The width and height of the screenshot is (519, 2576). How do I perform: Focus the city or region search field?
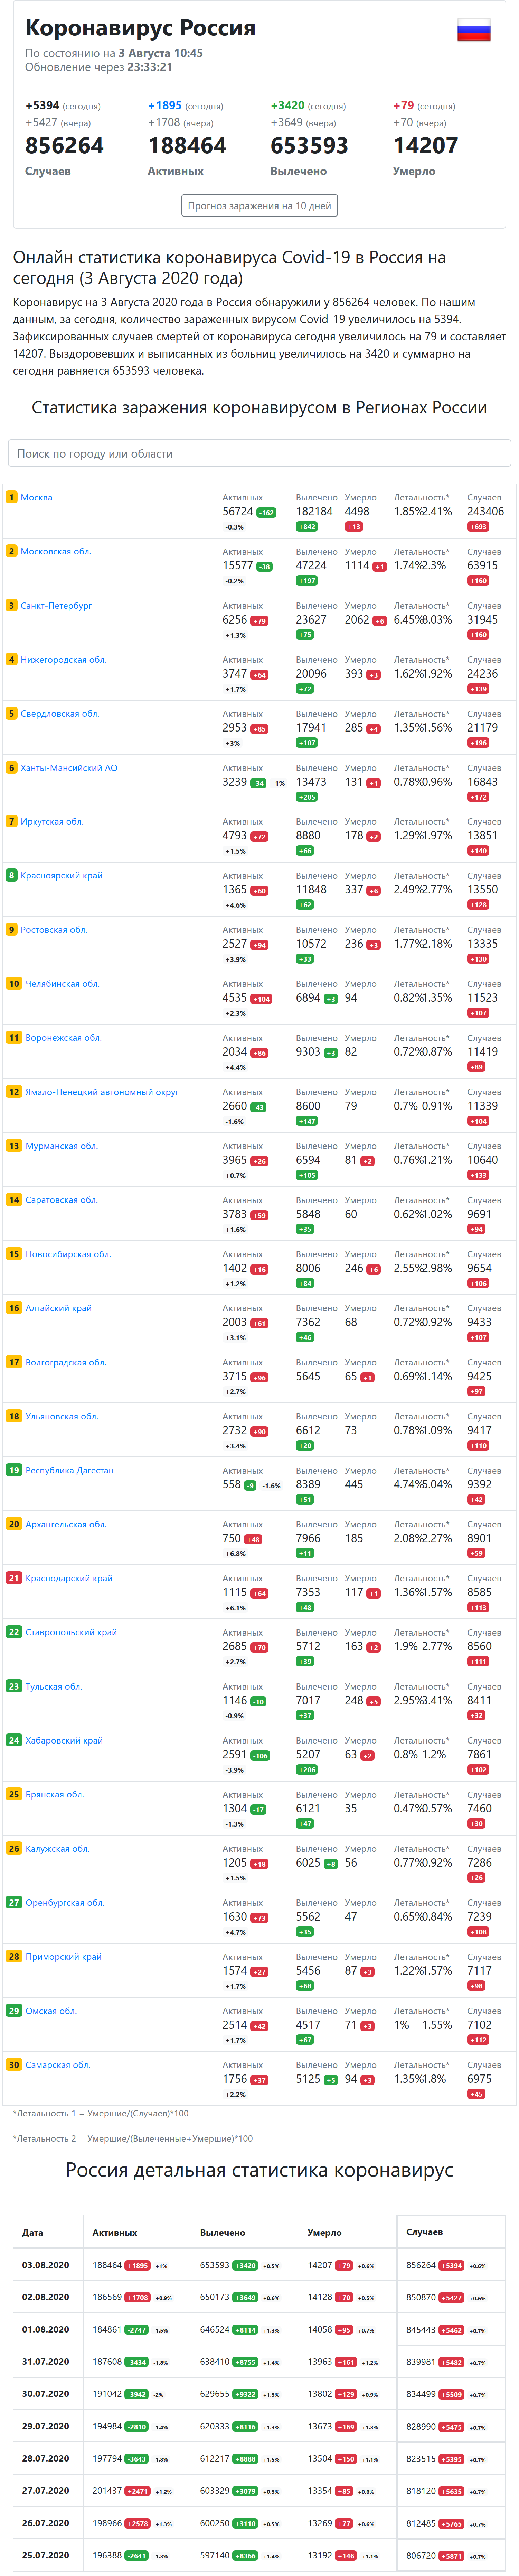259,453
